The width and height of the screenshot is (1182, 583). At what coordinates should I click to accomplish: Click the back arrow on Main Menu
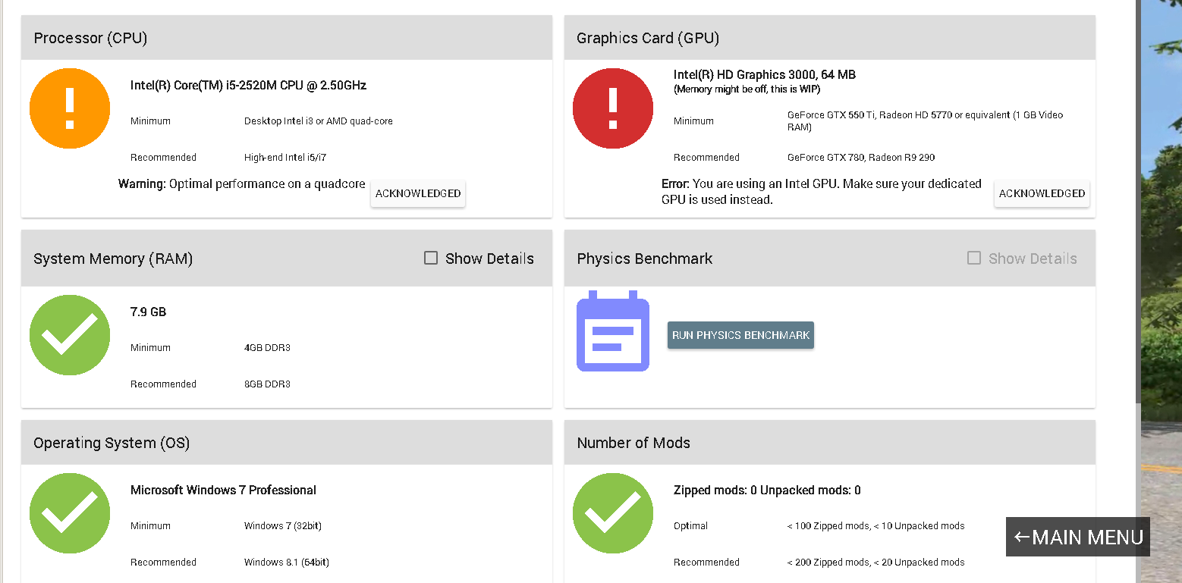(x=1022, y=538)
